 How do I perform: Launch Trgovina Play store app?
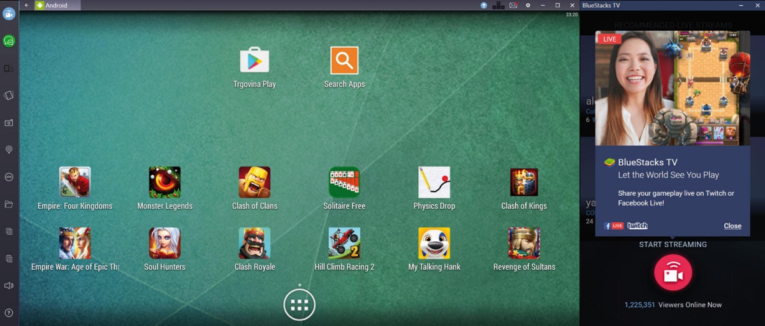click(x=254, y=67)
